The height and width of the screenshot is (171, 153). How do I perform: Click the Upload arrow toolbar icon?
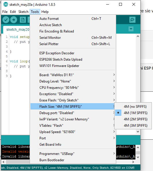[x=14, y=20]
